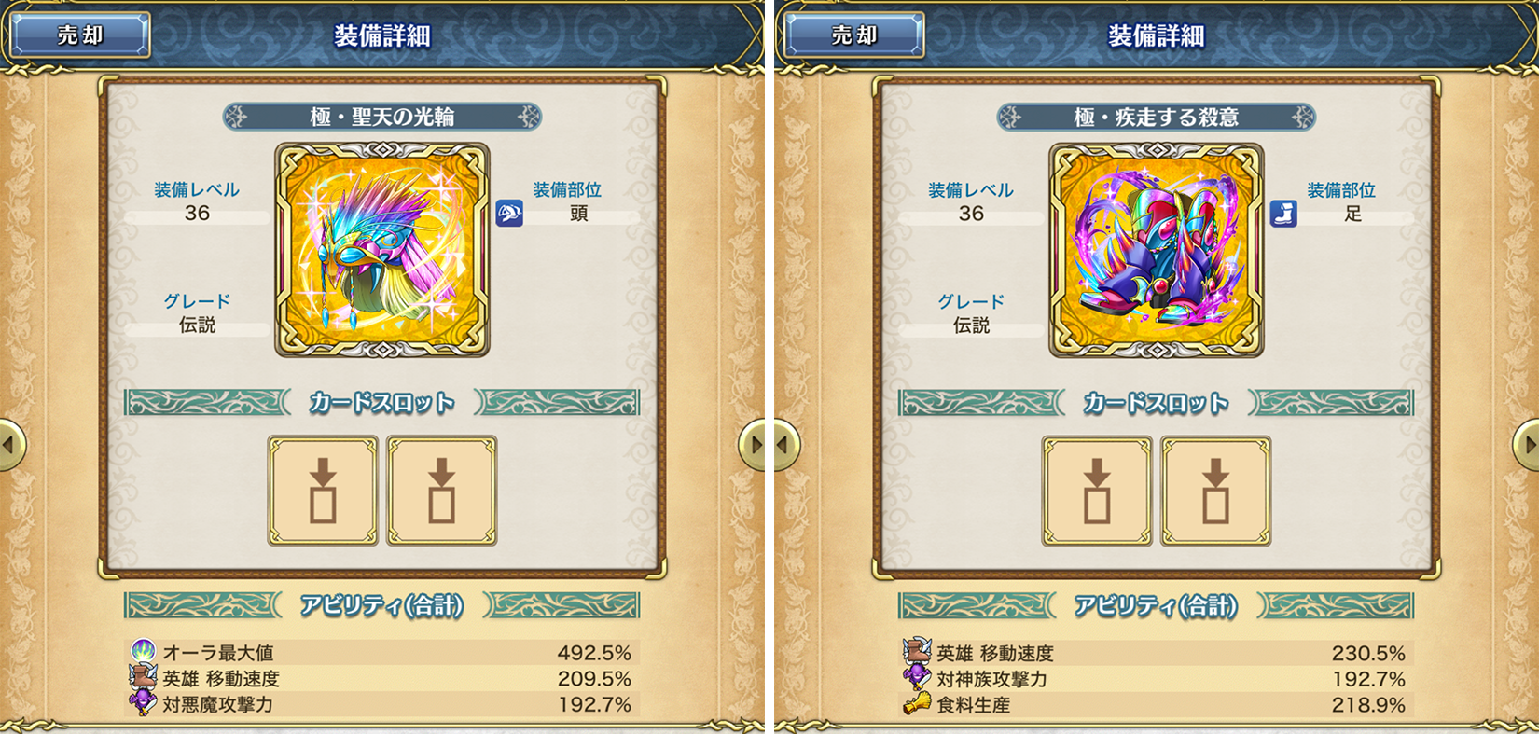Image resolution: width=1539 pixels, height=734 pixels.
Task: Click the 売却 button on the left panel
Action: (x=80, y=35)
